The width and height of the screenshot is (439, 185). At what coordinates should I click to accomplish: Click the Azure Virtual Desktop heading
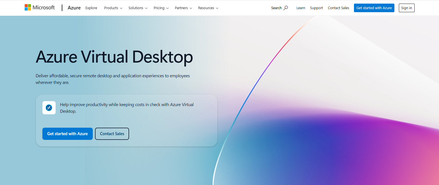tap(114, 57)
